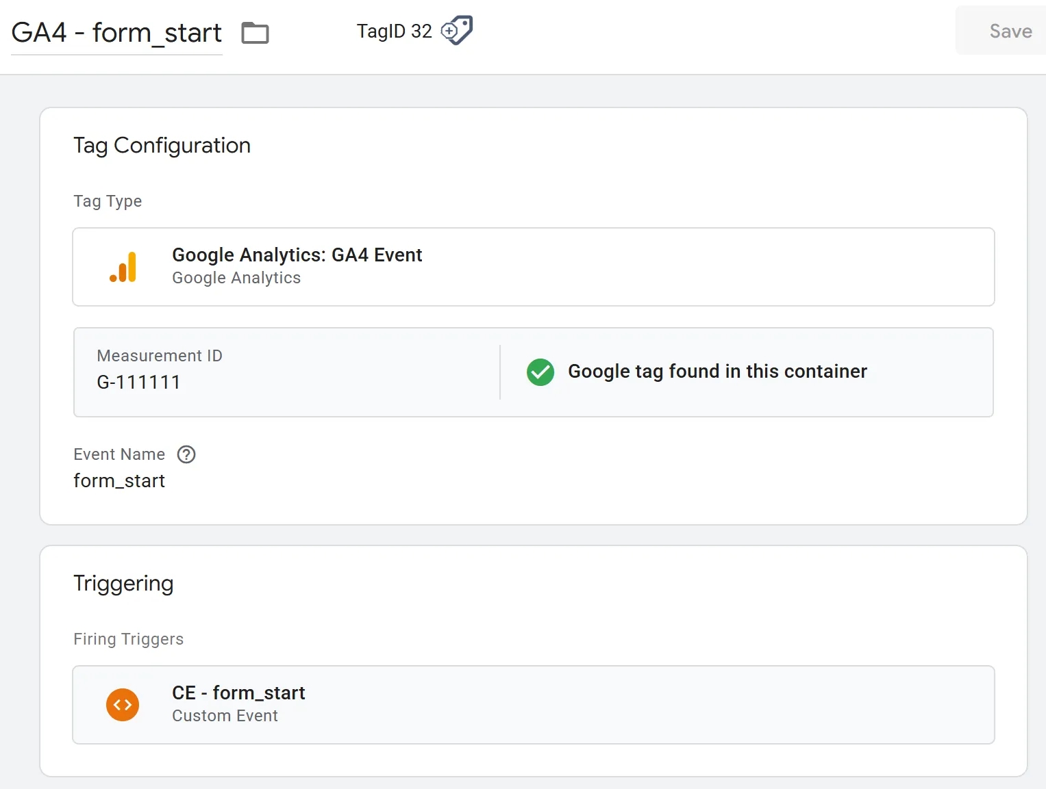Click the Tag Configuration heading
Viewport: 1046px width, 789px height.
(162, 146)
